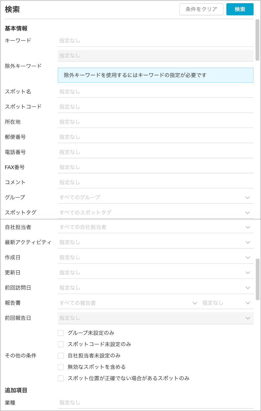Click chevron beside 報告書 指定なし field
The width and height of the screenshot is (261, 411).
(248, 303)
